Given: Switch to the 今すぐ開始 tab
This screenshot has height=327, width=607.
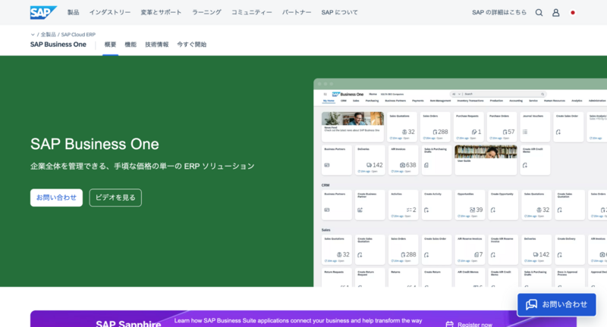Looking at the screenshot, I should (x=192, y=45).
